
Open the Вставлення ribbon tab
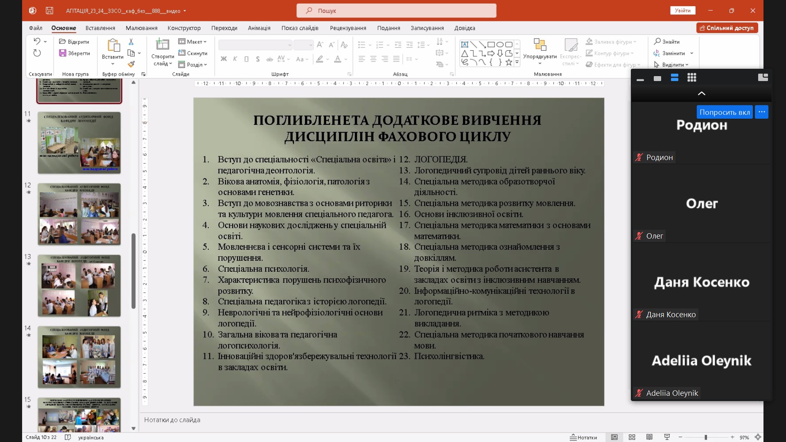tap(100, 28)
